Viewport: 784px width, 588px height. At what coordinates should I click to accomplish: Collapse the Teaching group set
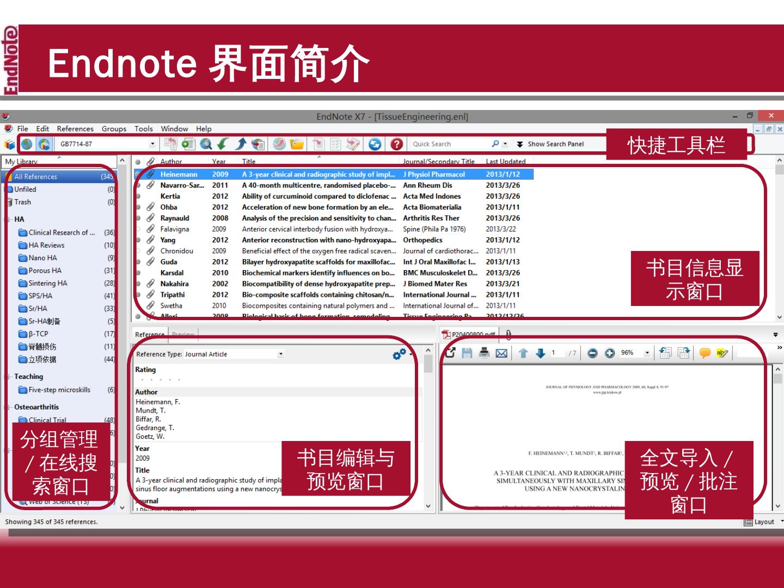(8, 376)
